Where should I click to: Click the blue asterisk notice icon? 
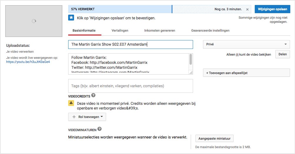point(71,18)
